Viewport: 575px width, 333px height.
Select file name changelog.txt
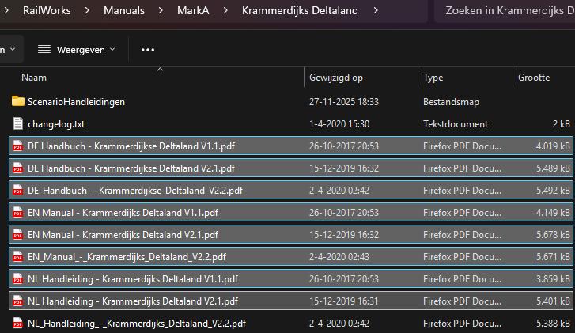coord(56,124)
